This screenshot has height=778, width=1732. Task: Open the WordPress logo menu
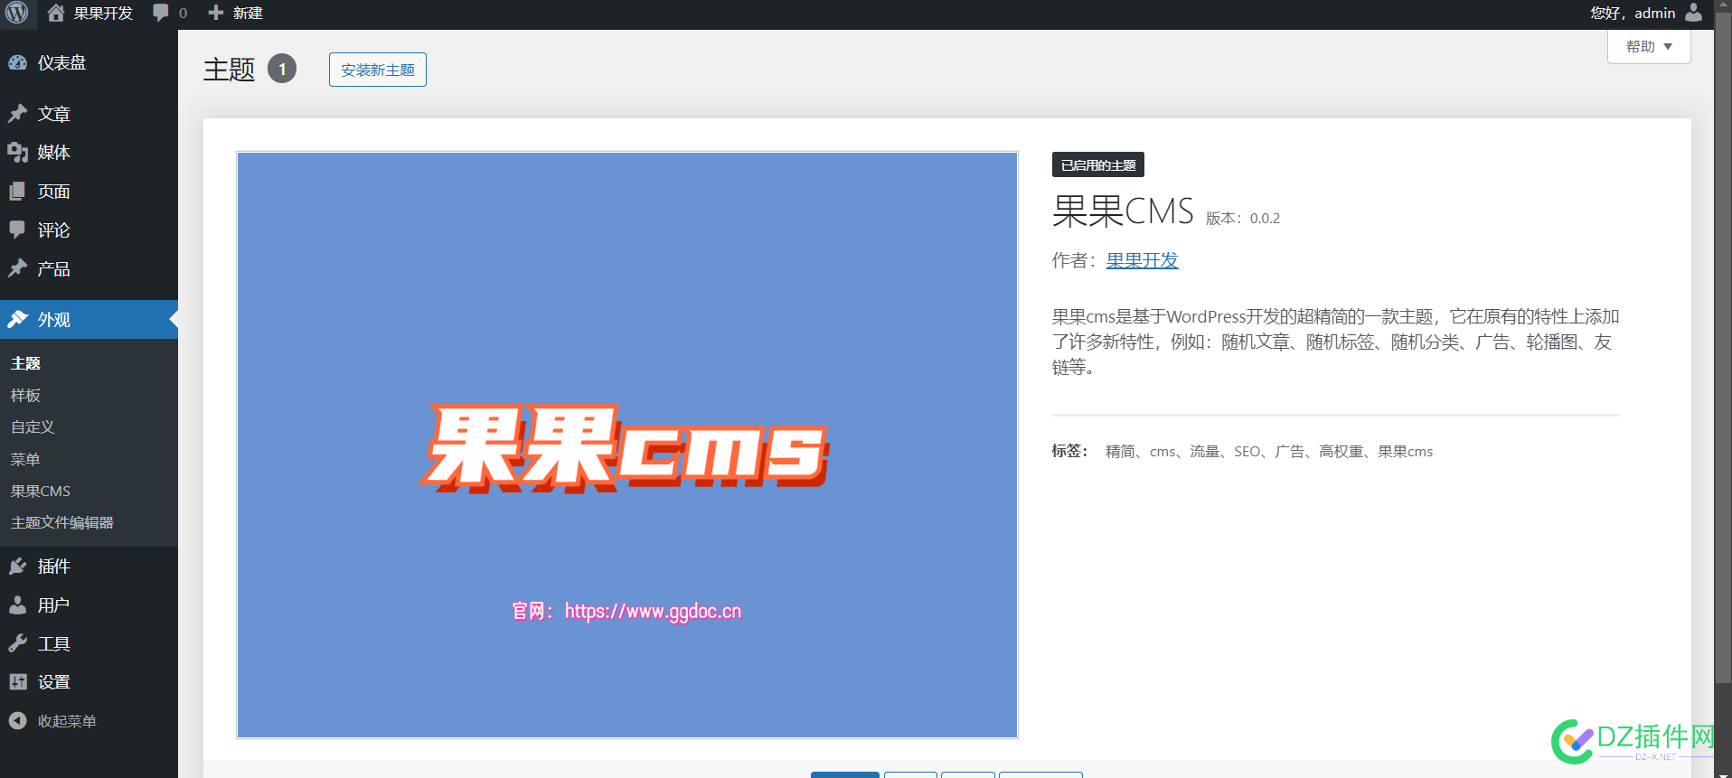point(17,13)
